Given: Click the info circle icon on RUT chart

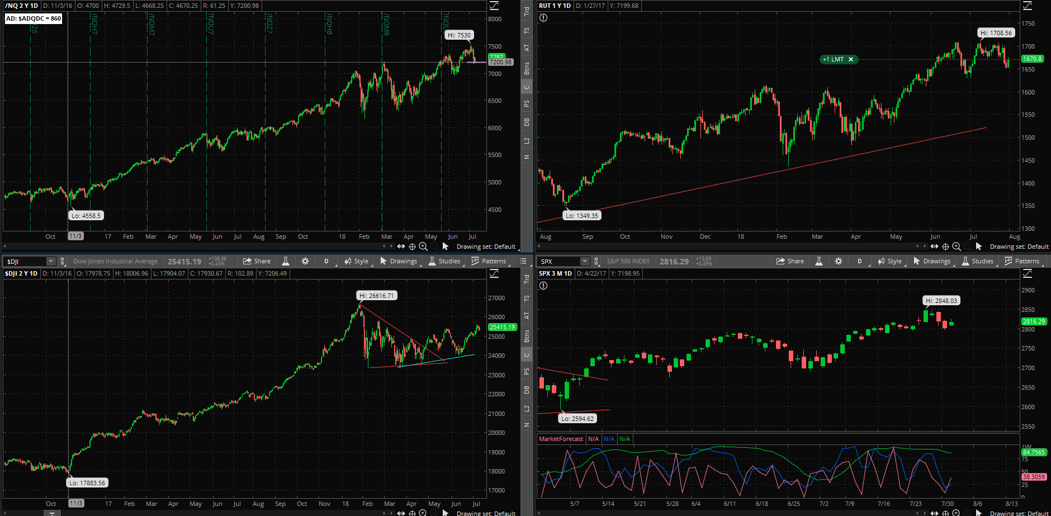Looking at the screenshot, I should click(543, 18).
